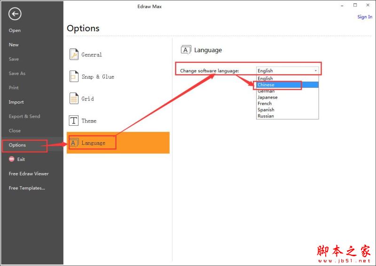Viewport: 376px width, 266px height.
Task: Open Export & Send in sidebar
Action: click(24, 116)
